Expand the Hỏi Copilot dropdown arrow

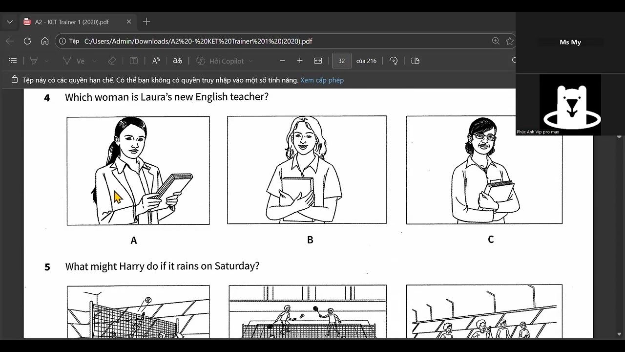click(250, 61)
